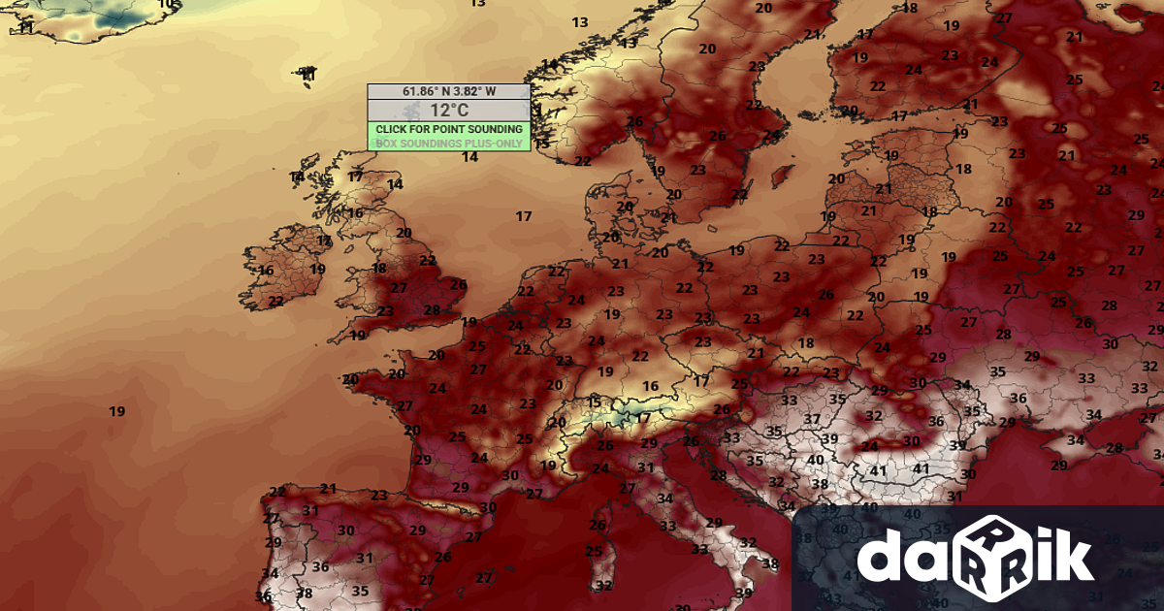
Task: Click the 14 label just below the tooltip
Action: [x=469, y=156]
